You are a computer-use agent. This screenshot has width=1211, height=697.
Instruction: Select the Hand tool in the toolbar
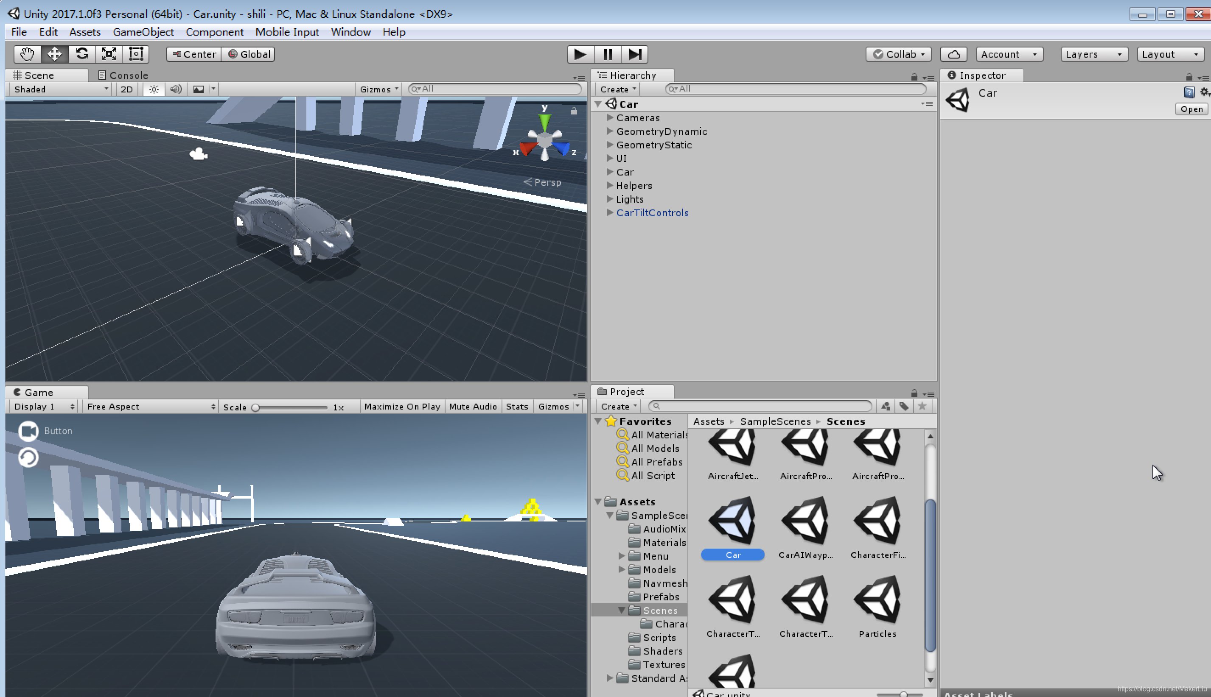tap(27, 54)
